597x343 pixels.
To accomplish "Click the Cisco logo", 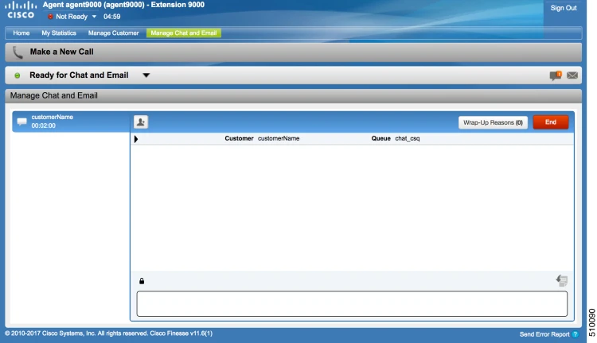I will click(21, 10).
